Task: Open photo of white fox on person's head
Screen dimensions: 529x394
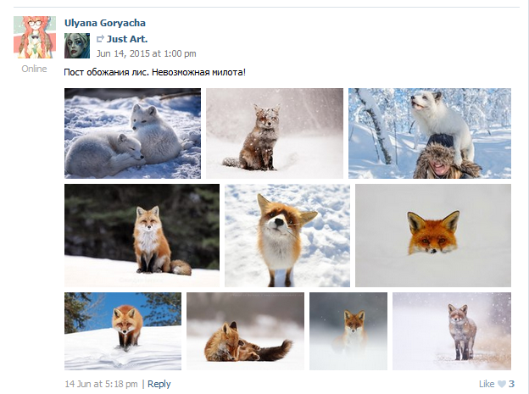Action: [429, 133]
